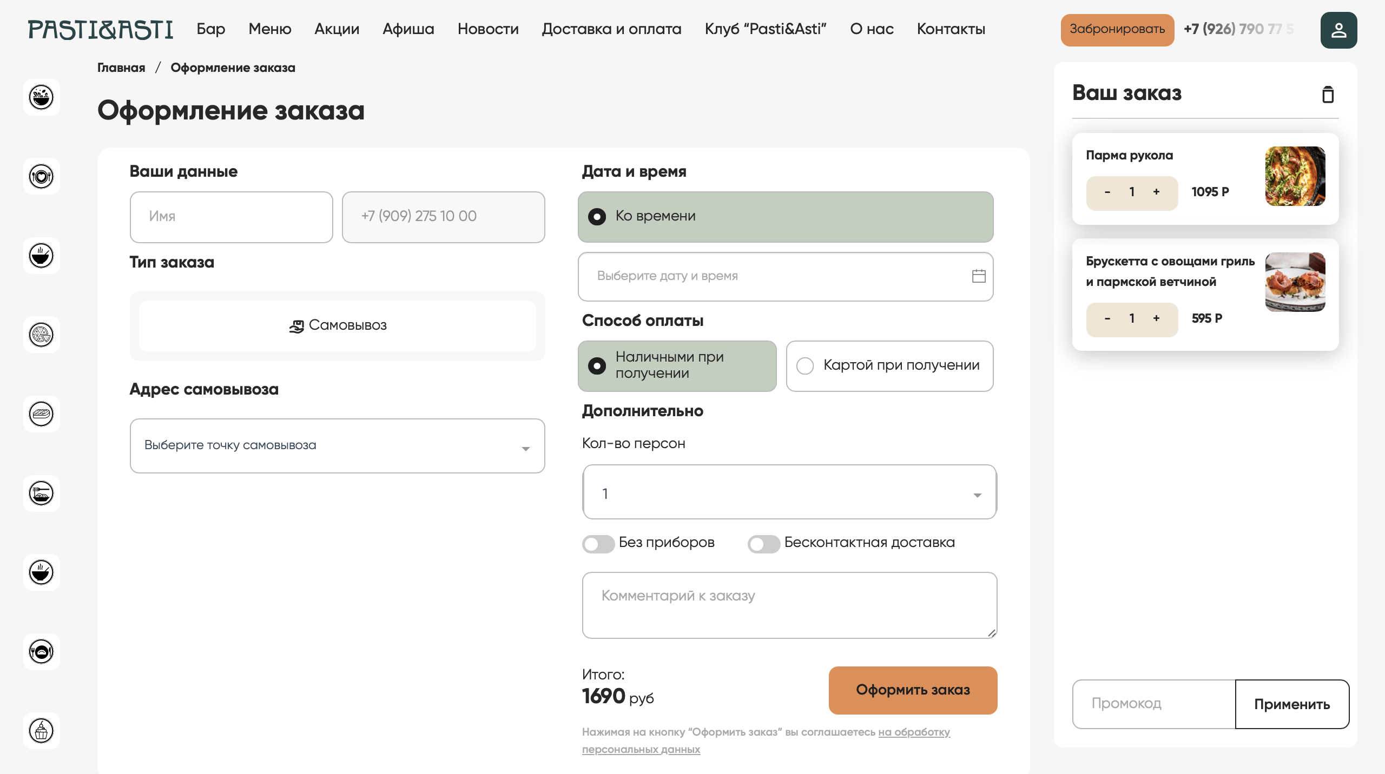
Task: Open the salad category icon in sidebar
Action: coord(41,97)
